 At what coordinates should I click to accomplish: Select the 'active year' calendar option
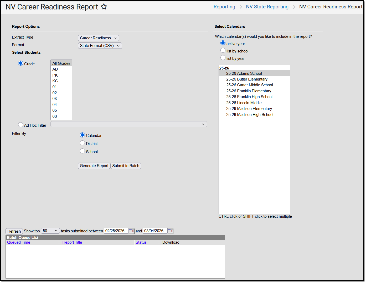pyautogui.click(x=223, y=43)
